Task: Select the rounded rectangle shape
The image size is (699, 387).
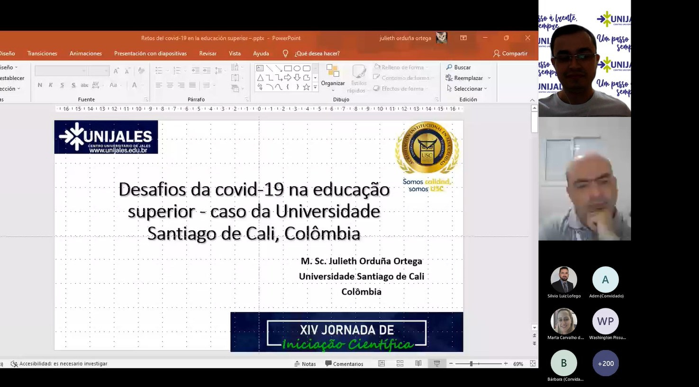Action: tap(307, 68)
